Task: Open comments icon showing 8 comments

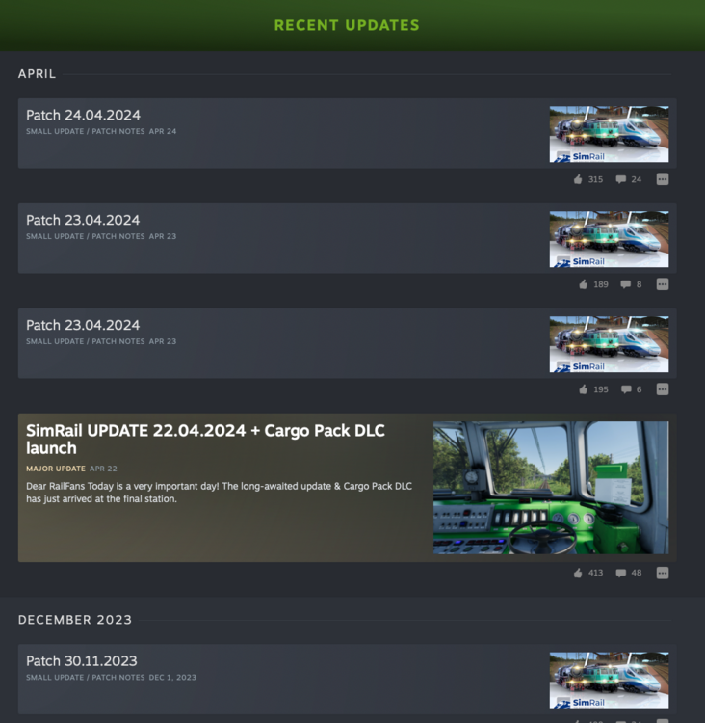Action: [x=625, y=284]
